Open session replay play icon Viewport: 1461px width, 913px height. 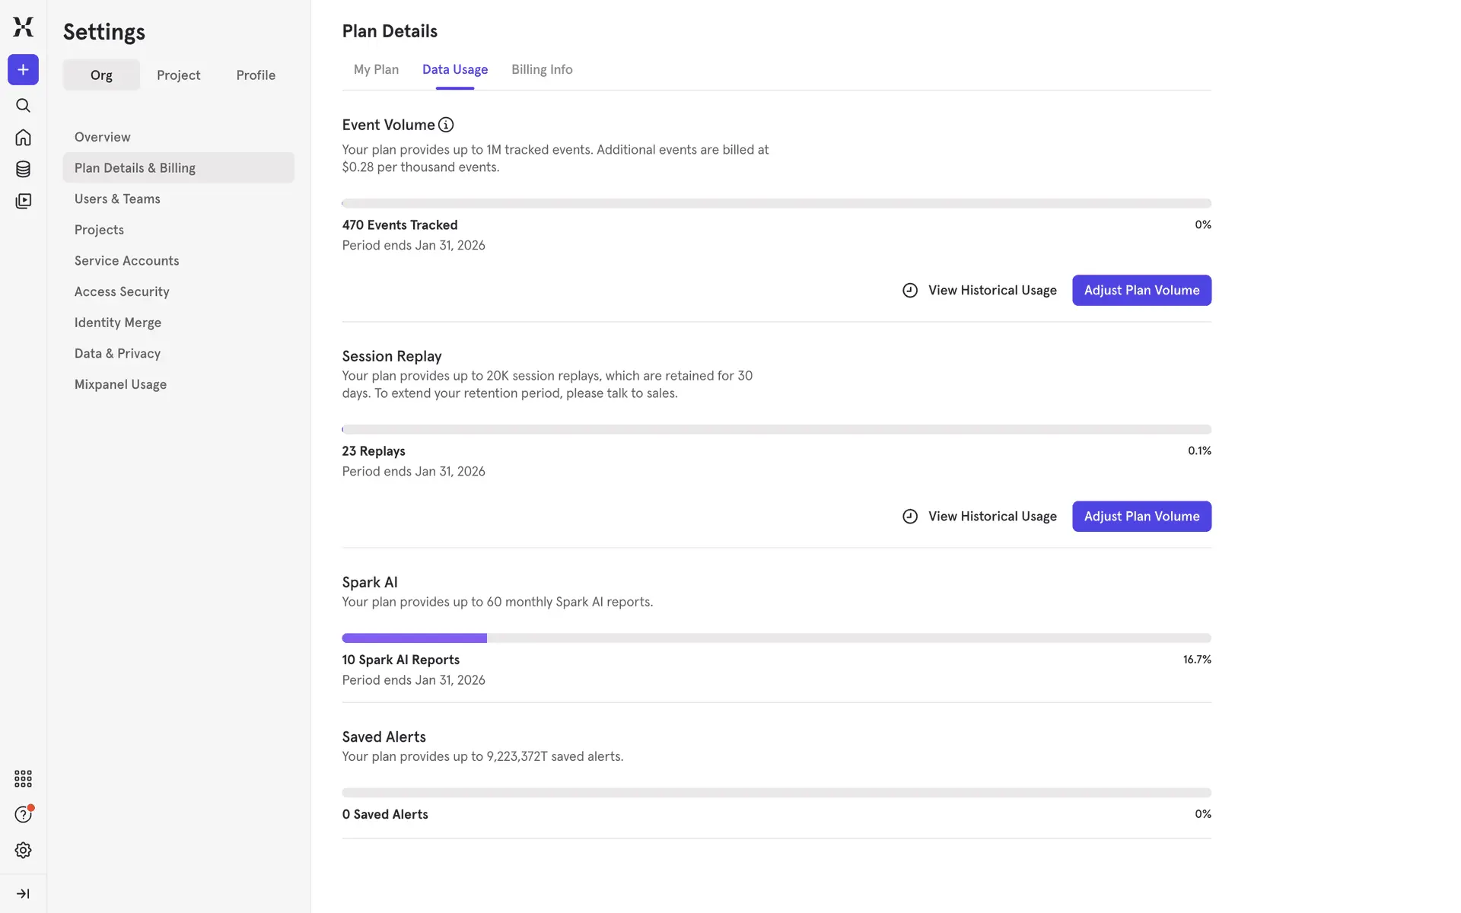23,201
